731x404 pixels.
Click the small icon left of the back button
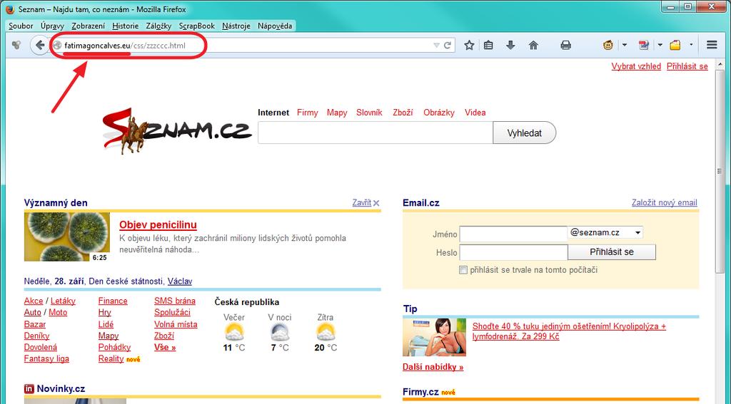[16, 45]
